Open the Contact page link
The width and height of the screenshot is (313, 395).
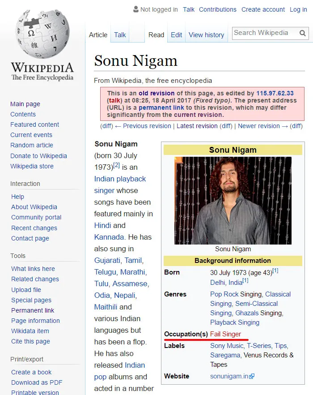click(x=30, y=238)
